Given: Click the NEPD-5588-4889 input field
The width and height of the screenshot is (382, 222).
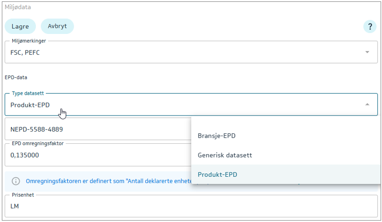Looking at the screenshot, I should click(98, 129).
